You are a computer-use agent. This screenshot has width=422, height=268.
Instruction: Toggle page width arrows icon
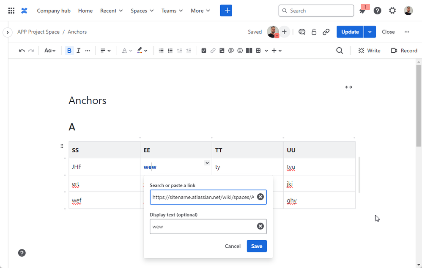(x=349, y=87)
